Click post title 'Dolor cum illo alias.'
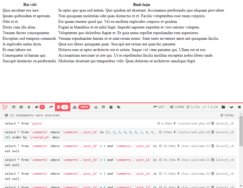The height and width of the screenshot is (188, 243). coord(19,27)
